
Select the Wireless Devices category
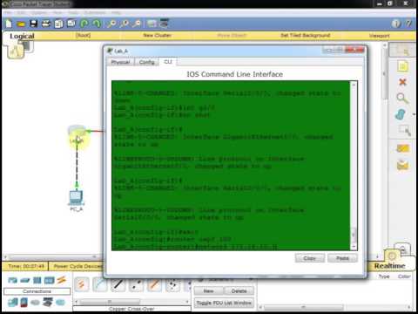[x=50, y=280]
